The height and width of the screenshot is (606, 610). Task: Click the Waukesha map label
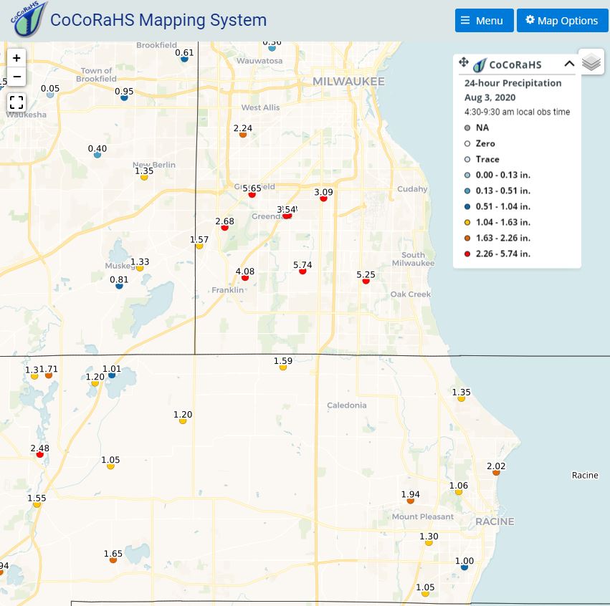[x=26, y=115]
